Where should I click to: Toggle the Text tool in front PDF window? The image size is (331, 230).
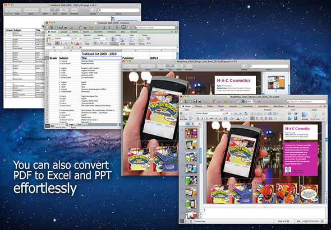tap(170, 66)
